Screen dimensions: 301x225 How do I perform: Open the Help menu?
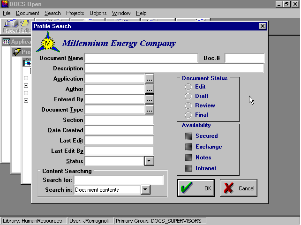click(141, 13)
